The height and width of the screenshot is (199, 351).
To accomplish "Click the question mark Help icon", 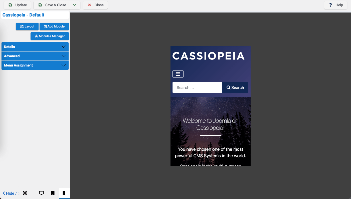I will (330, 5).
